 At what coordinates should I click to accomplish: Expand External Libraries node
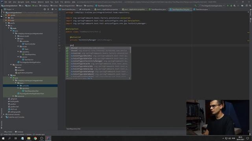tap(4, 114)
